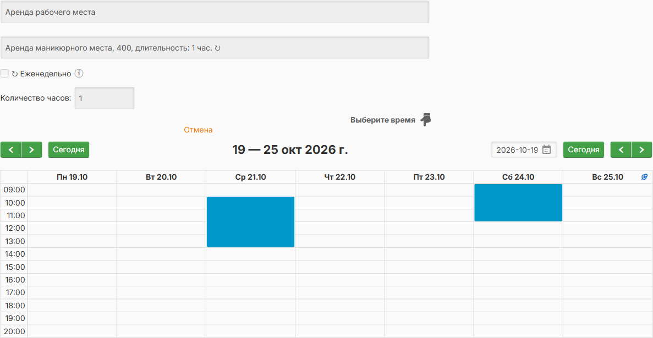Click the Ср 21.10 column header
The image size is (653, 338).
pyautogui.click(x=251, y=177)
